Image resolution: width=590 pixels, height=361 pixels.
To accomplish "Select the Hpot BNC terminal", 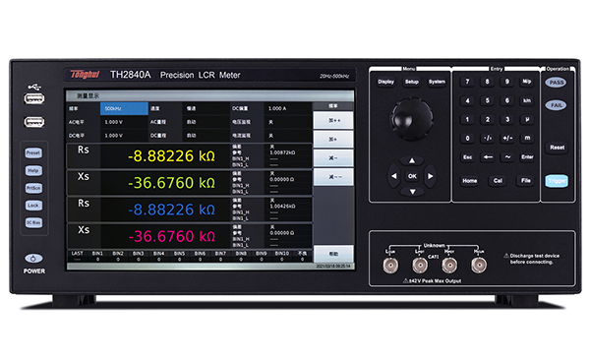I will coord(449,266).
